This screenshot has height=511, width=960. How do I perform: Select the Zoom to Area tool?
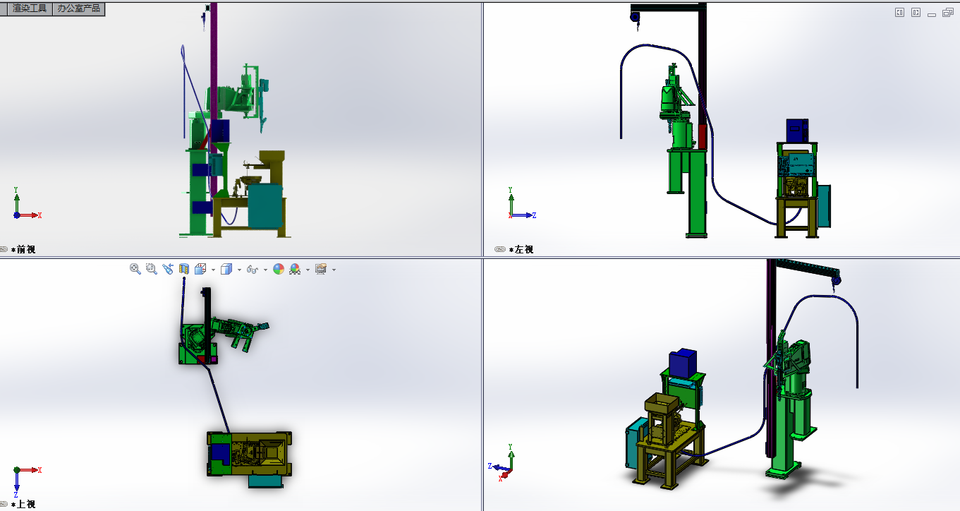(x=152, y=269)
